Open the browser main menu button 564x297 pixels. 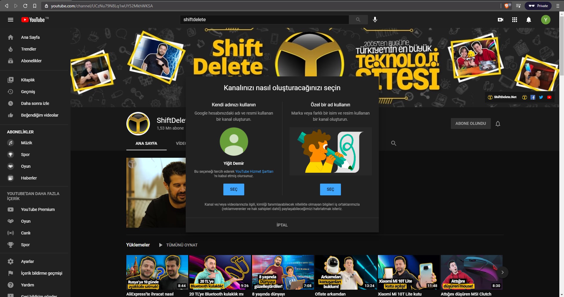click(x=558, y=6)
